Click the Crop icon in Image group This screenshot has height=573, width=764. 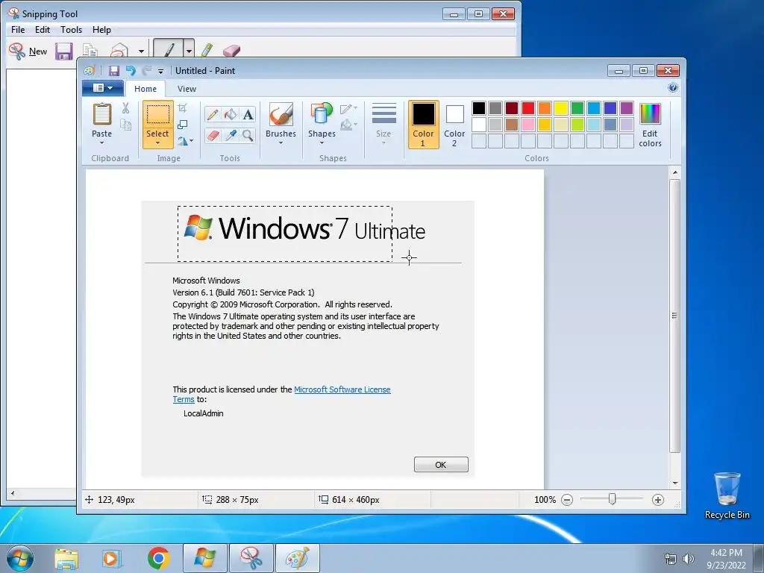pyautogui.click(x=183, y=108)
